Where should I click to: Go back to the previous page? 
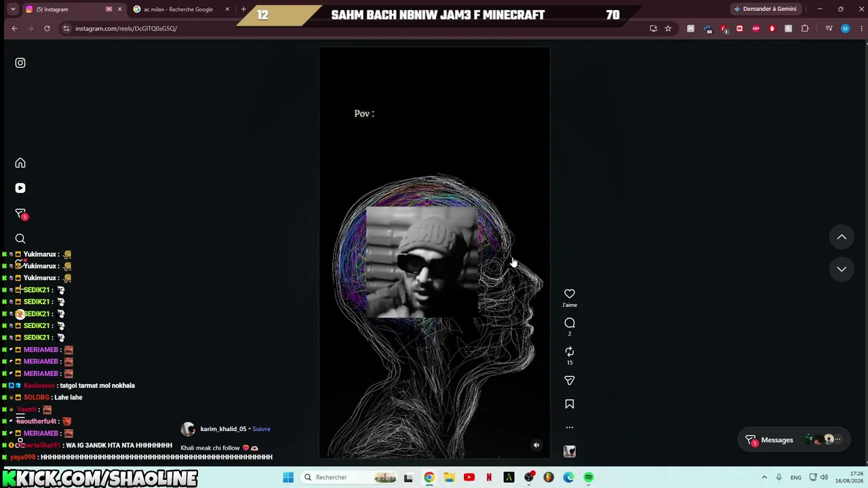tap(14, 28)
